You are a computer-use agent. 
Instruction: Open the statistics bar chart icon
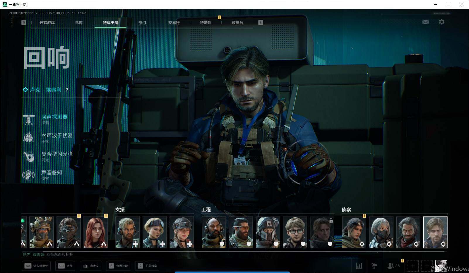[359, 266]
